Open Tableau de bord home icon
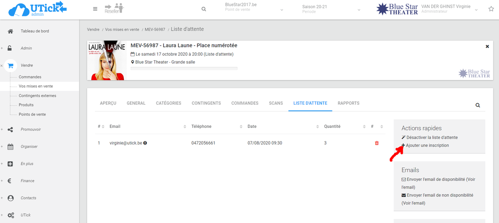The image size is (499, 223). [10, 31]
